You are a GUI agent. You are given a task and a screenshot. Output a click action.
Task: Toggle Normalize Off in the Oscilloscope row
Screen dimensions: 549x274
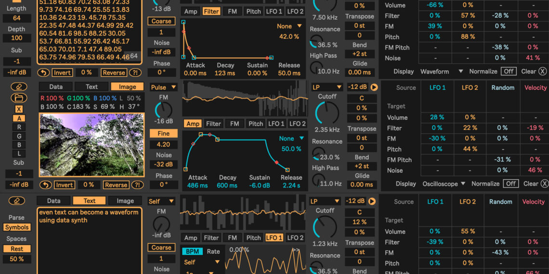510,184
